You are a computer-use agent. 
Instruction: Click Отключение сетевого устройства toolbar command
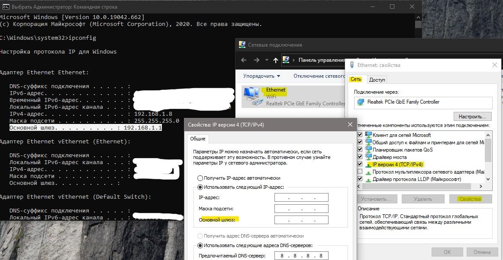pyautogui.click(x=319, y=76)
